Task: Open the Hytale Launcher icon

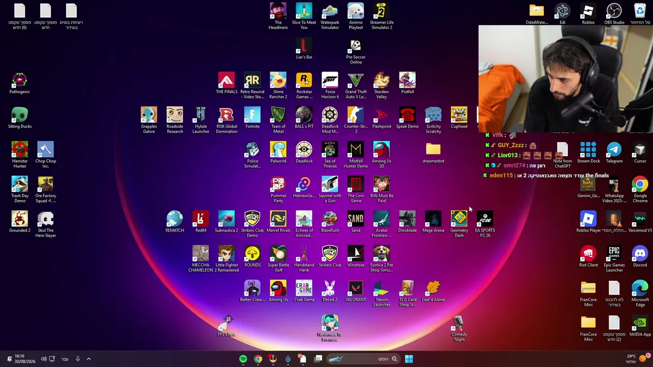Action: click(200, 120)
